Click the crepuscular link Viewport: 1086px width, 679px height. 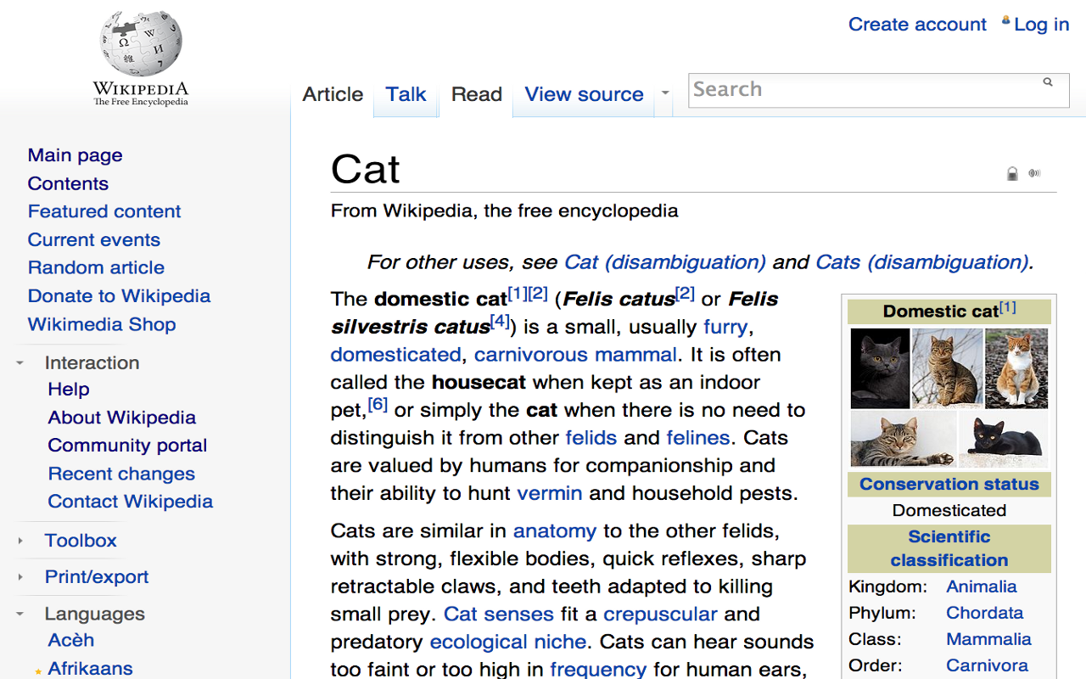(x=660, y=614)
